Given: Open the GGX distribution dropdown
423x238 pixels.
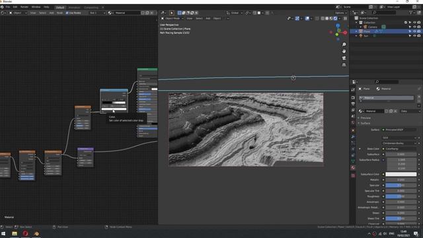Looking at the screenshot, I should pos(399,138).
